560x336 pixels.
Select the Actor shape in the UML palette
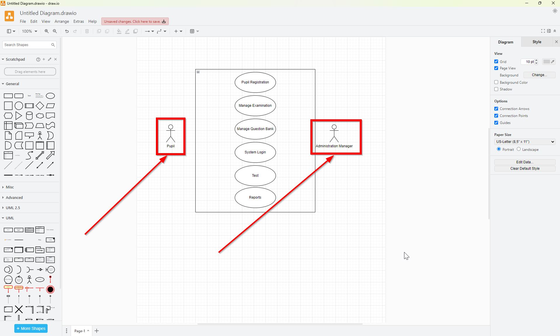tap(29, 279)
